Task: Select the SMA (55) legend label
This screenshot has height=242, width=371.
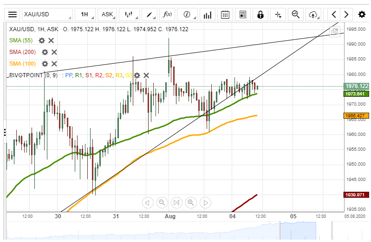Action: 21,40
